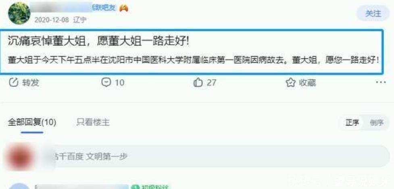
Task: Click the like count 27
Action: pyautogui.click(x=211, y=82)
